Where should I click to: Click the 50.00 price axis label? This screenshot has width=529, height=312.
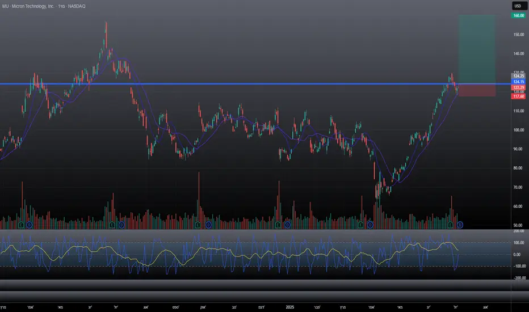click(519, 225)
